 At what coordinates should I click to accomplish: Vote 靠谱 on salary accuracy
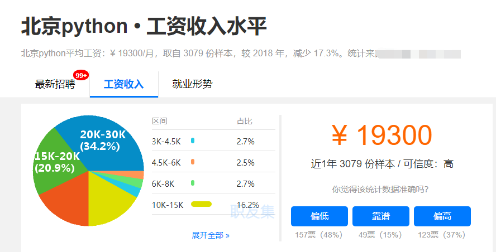point(381,216)
